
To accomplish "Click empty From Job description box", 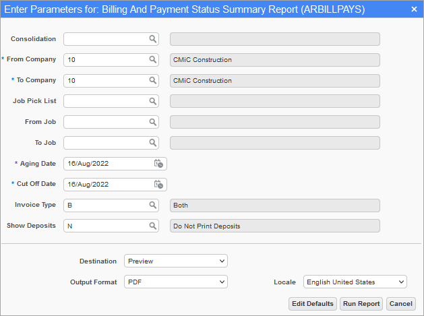I will (275, 122).
